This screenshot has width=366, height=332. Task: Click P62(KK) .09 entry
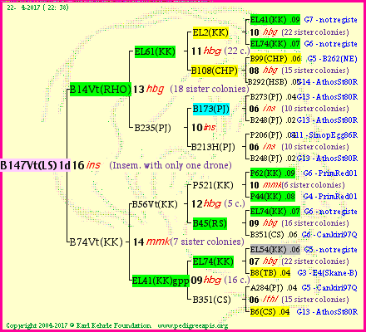pyautogui.click(x=273, y=173)
